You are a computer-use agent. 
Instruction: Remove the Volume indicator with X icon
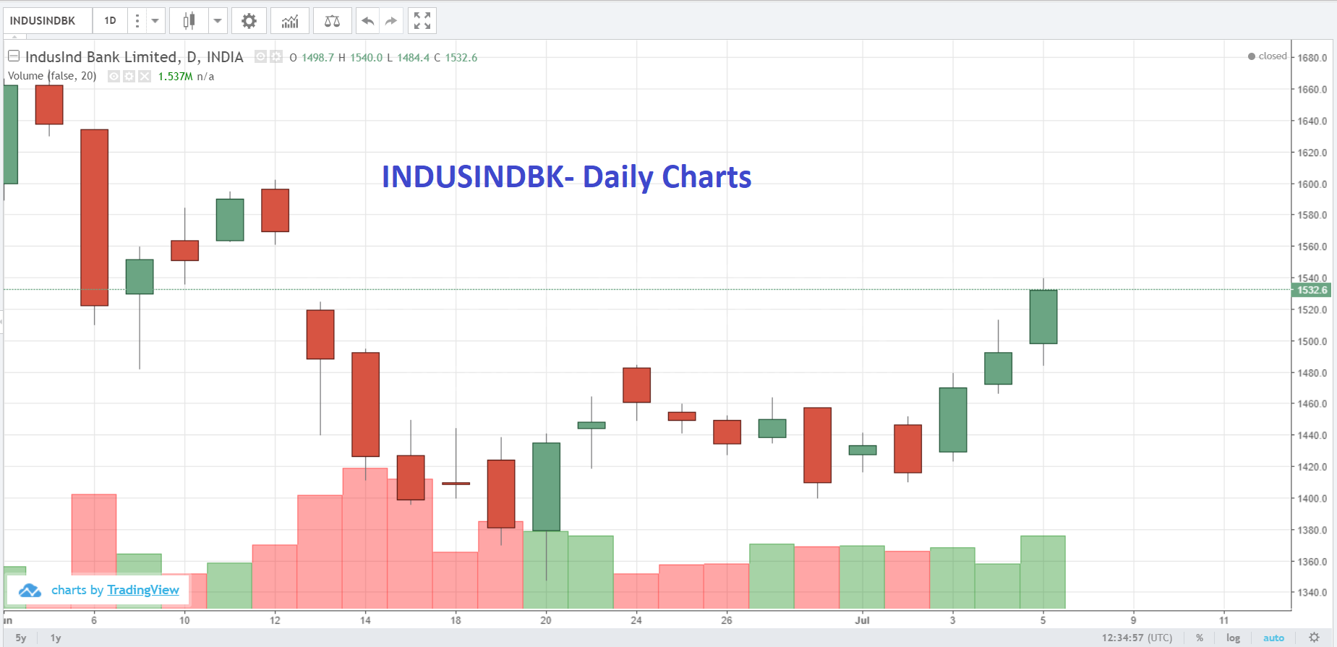(x=145, y=76)
